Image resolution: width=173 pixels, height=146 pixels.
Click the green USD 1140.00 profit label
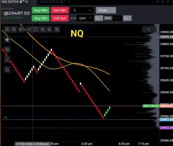coord(151,106)
